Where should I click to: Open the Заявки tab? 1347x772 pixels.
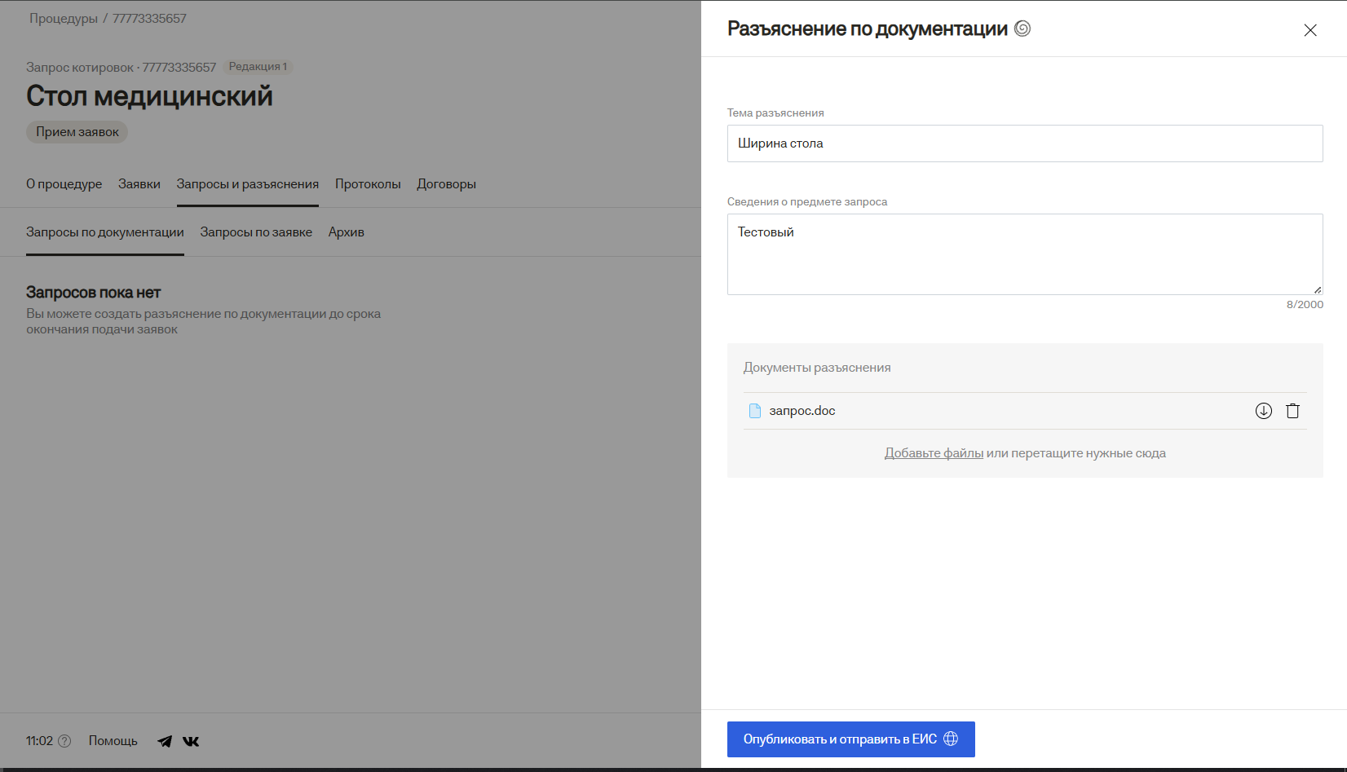point(139,184)
